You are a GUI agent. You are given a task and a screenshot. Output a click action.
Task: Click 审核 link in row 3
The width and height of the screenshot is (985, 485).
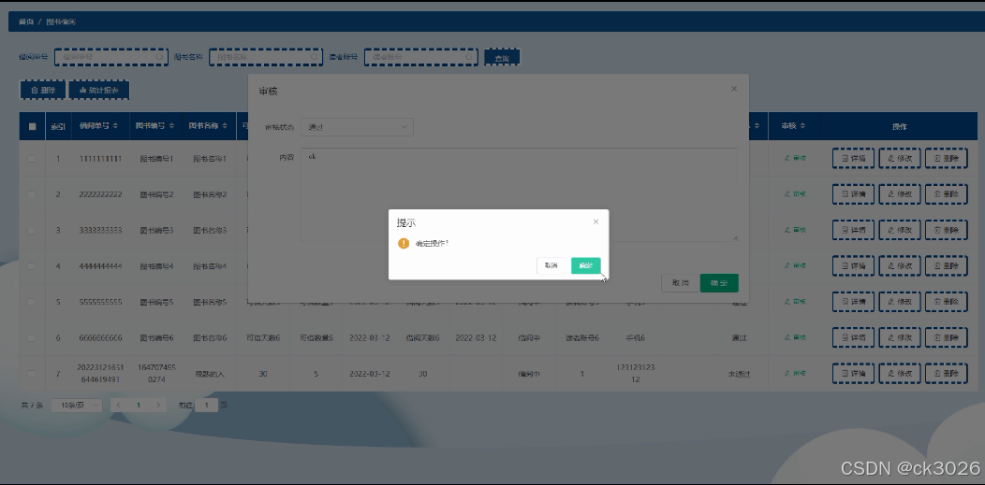point(795,230)
